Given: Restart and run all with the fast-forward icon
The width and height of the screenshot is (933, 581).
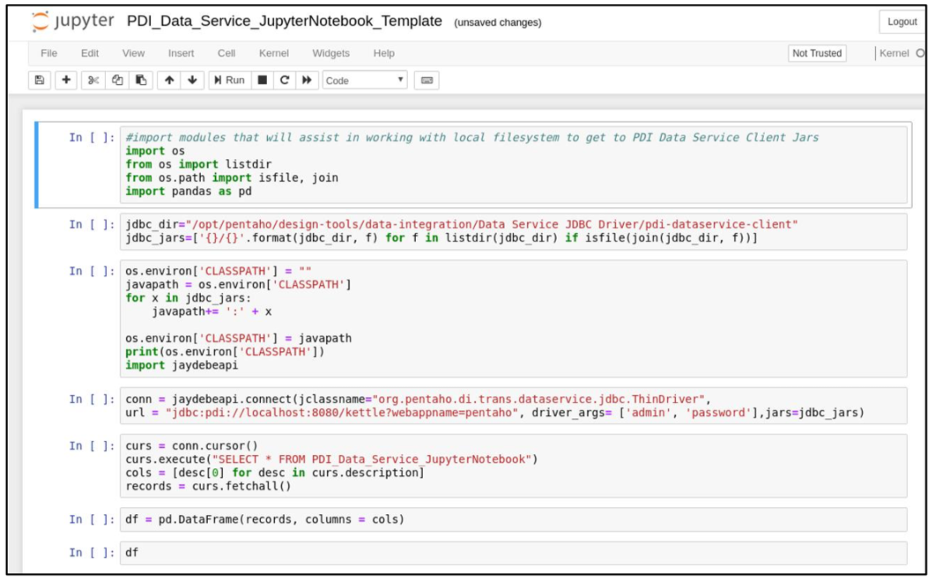Looking at the screenshot, I should 307,80.
